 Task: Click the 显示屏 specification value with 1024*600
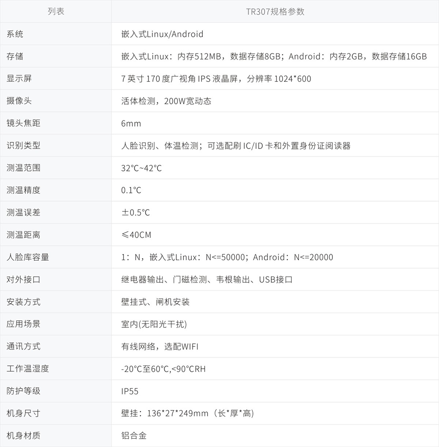216,79
